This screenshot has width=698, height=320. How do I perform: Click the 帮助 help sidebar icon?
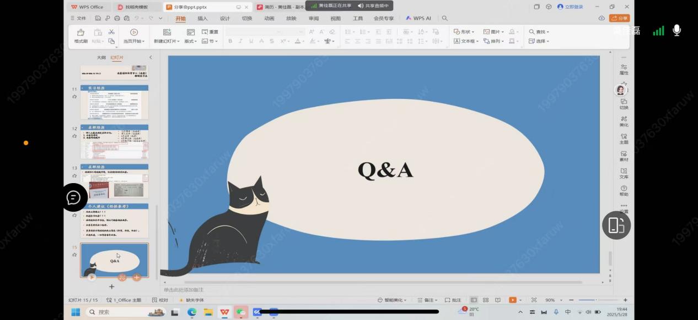[624, 190]
